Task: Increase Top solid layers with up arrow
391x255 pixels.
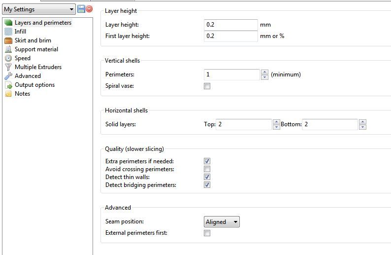Action: click(276, 122)
